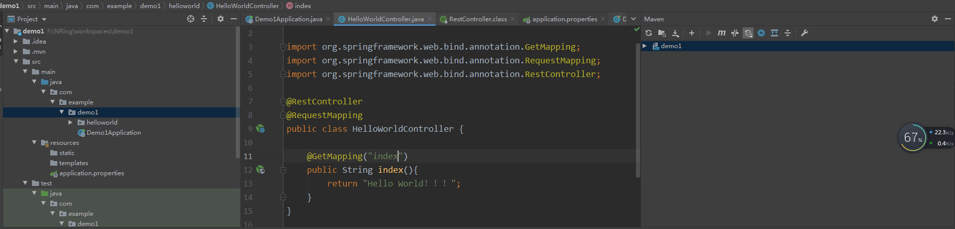Add Maven project with plus icon
The width and height of the screenshot is (955, 229).
pos(692,33)
